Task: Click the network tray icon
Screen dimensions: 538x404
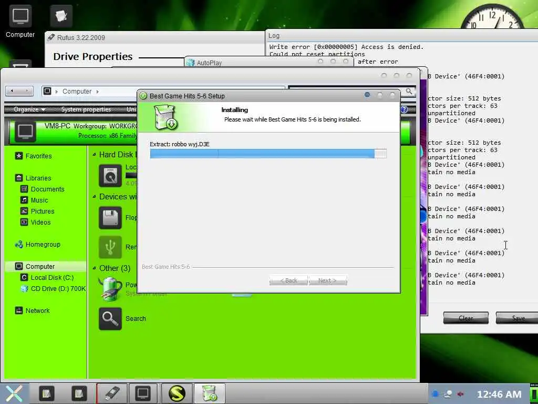Action: click(448, 394)
